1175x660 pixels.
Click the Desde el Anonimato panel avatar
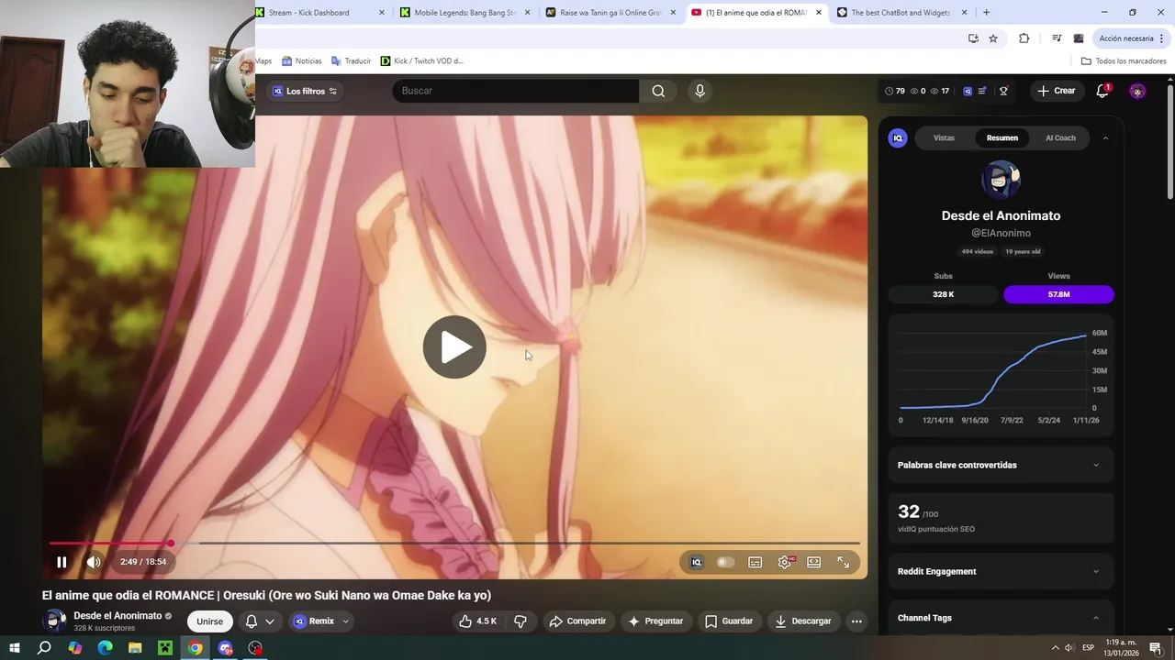click(x=1001, y=180)
